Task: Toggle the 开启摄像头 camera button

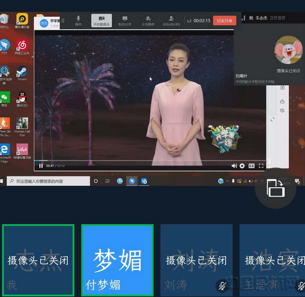Action: tap(101, 20)
